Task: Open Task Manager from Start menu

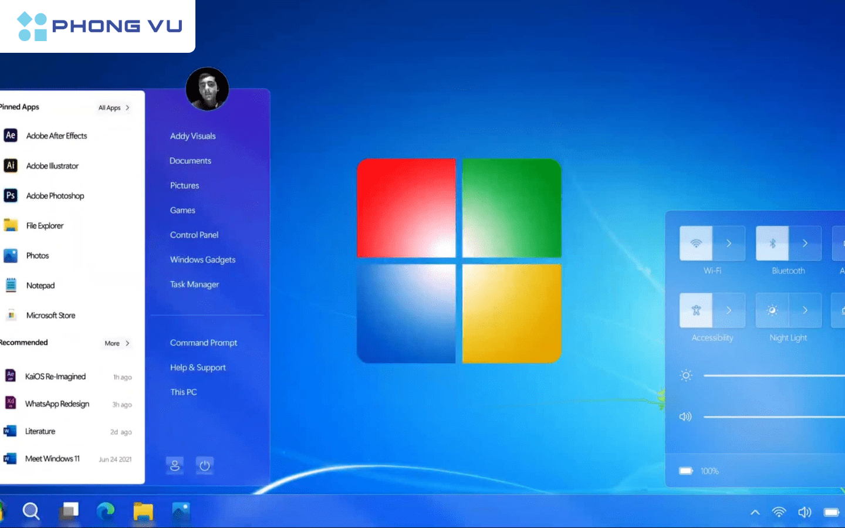Action: pos(195,285)
